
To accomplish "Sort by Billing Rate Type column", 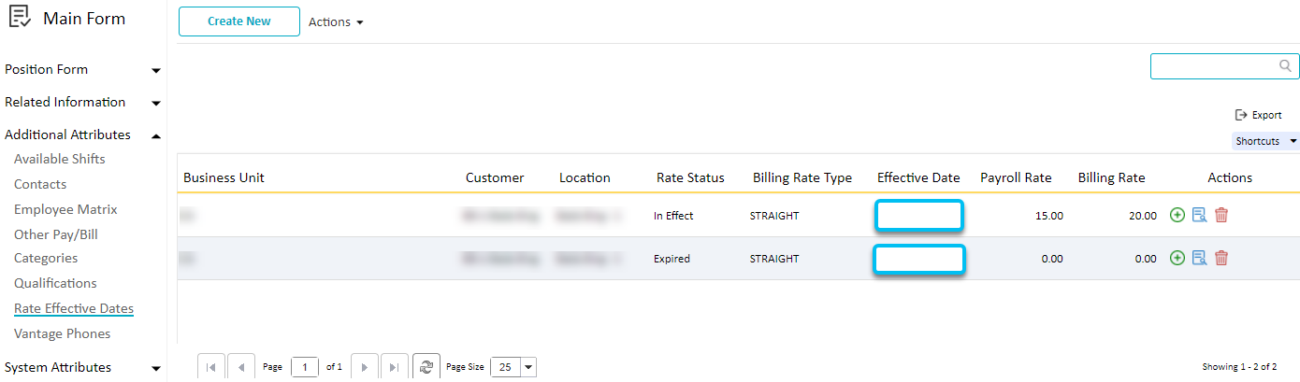I will (802, 177).
